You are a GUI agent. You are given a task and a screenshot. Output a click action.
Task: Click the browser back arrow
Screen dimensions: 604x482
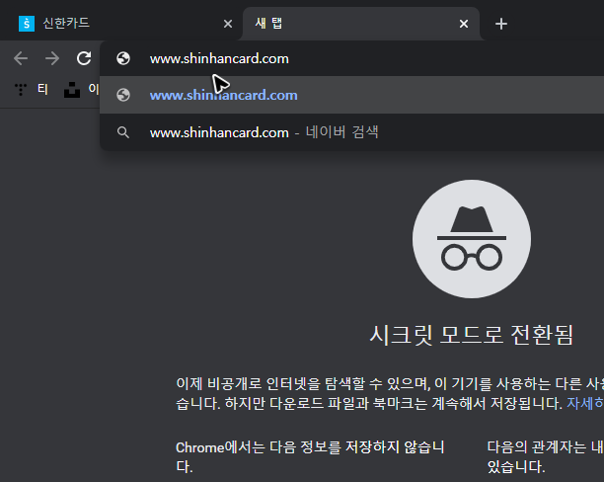click(21, 58)
